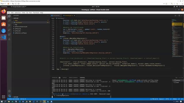
Task: Open the Visual Studio Code app menu in top bar
Action: pos(18,7)
